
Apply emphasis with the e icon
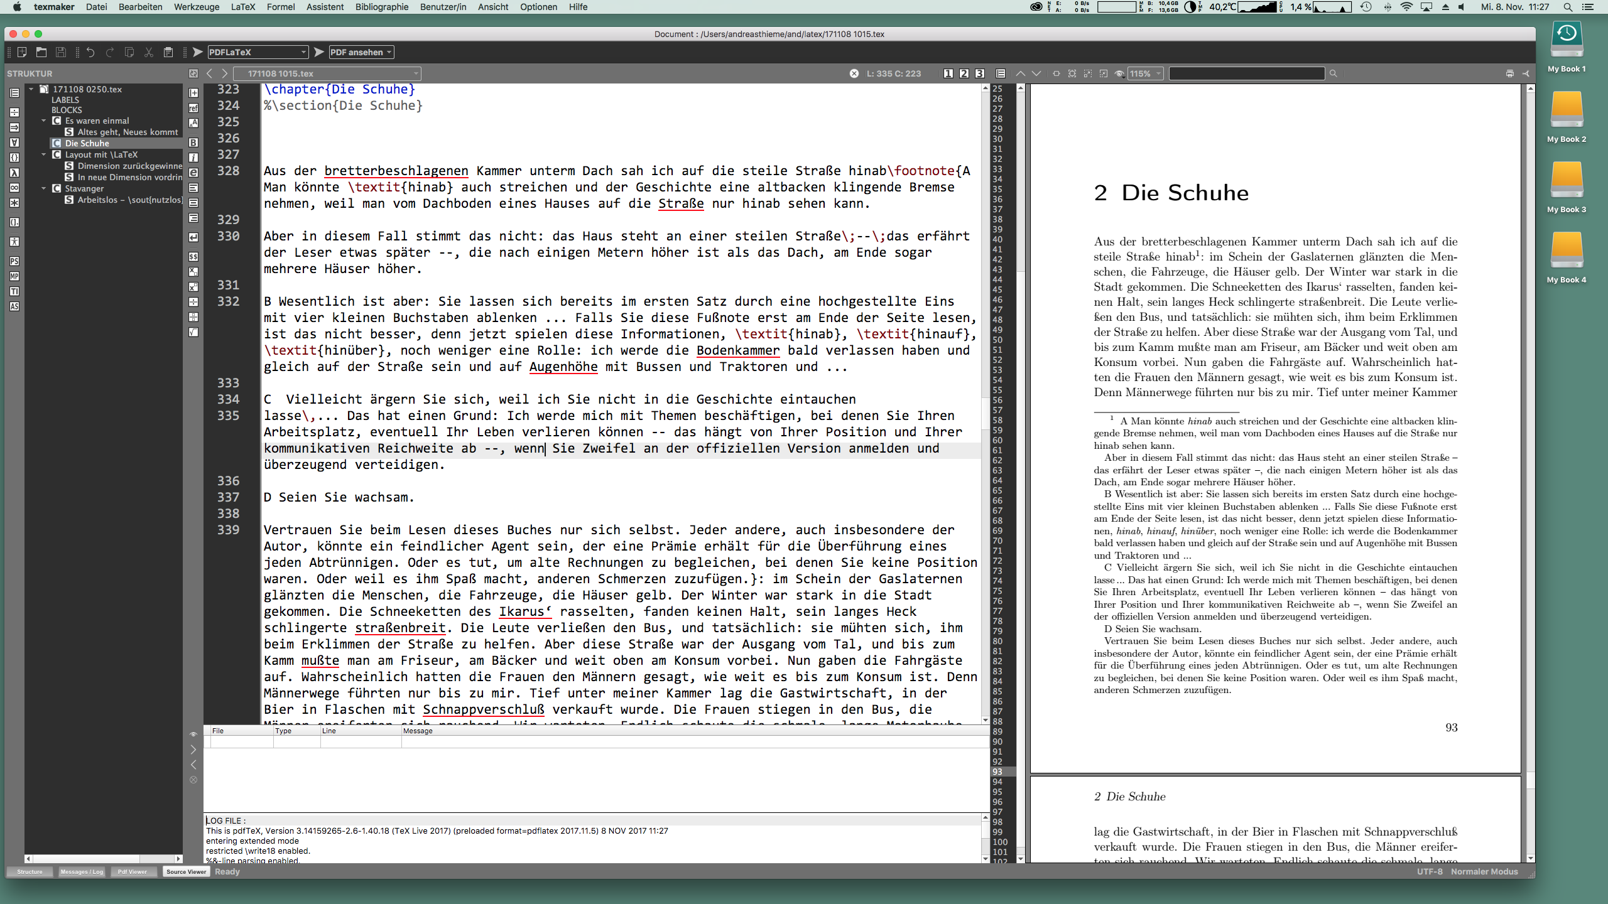click(x=193, y=173)
